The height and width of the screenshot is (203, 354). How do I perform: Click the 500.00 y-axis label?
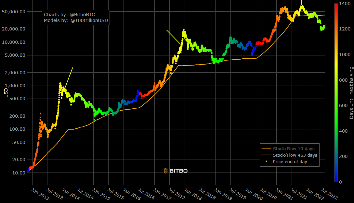pyautogui.click(x=17, y=99)
